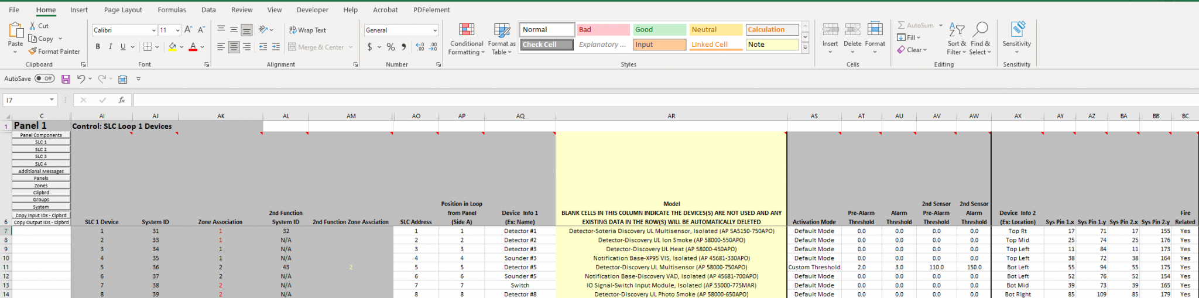Toggle the AutoSave switch

pos(44,78)
